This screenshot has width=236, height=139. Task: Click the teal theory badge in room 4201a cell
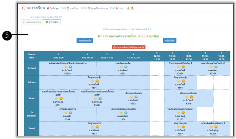(x=70, y=67)
